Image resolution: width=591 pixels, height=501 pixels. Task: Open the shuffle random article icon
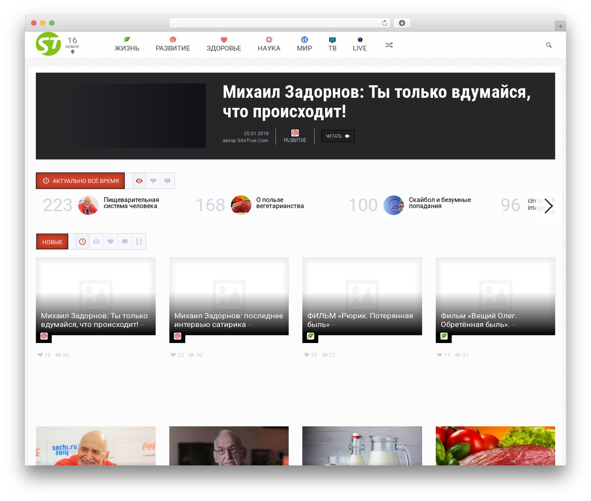pyautogui.click(x=389, y=45)
